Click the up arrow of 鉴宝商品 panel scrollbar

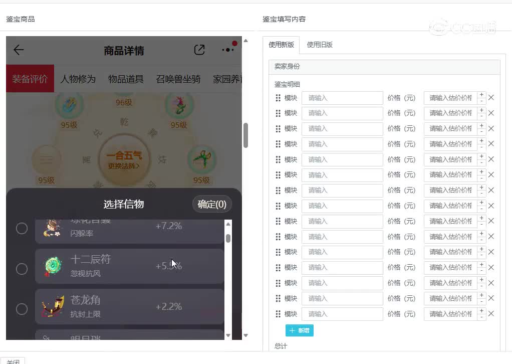246,41
